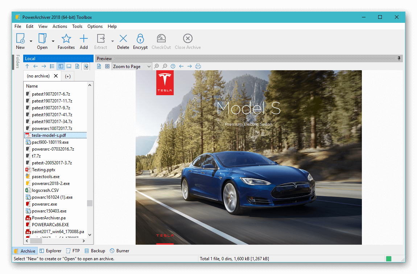
Task: Zoom out on the preview
Action: (165, 66)
